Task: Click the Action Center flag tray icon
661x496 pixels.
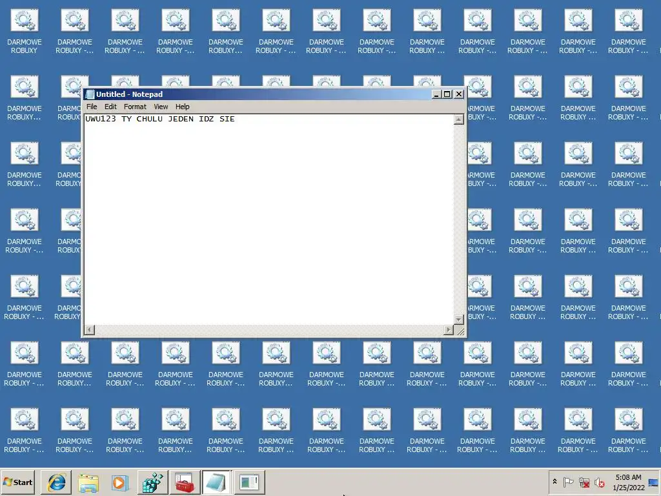Action: tap(568, 482)
